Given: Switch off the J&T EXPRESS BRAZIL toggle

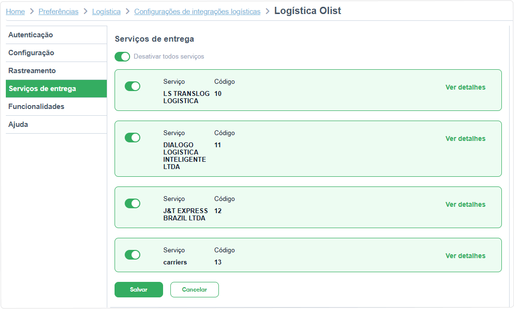Looking at the screenshot, I should tap(133, 203).
